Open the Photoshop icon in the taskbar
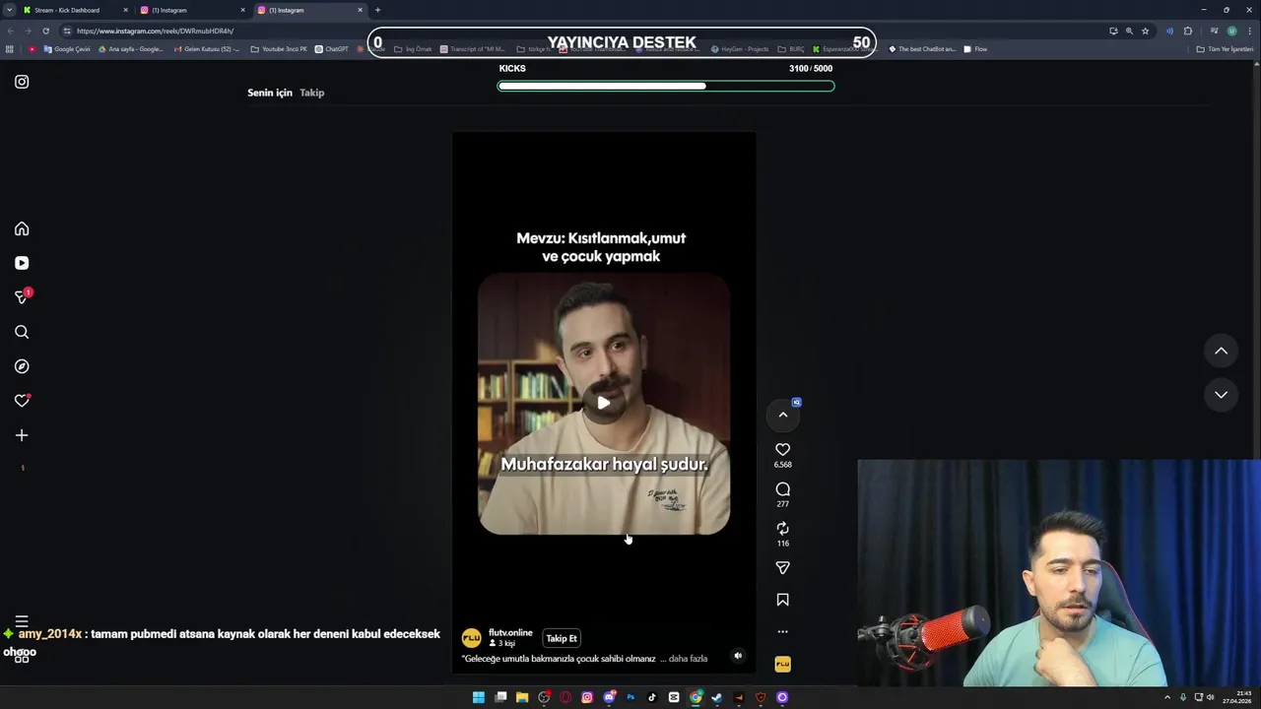1261x709 pixels. [630, 697]
